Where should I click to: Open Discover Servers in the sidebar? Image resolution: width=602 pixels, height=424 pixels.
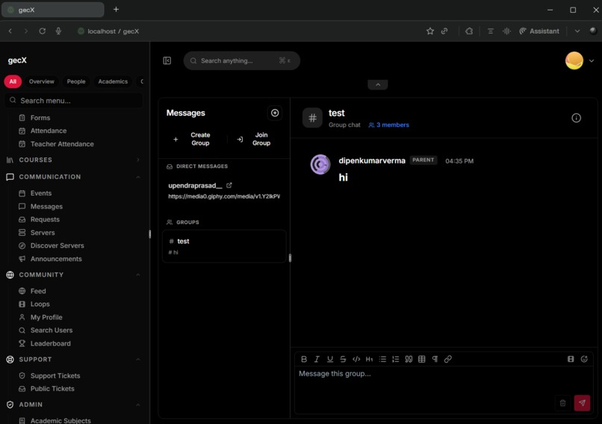pos(58,246)
